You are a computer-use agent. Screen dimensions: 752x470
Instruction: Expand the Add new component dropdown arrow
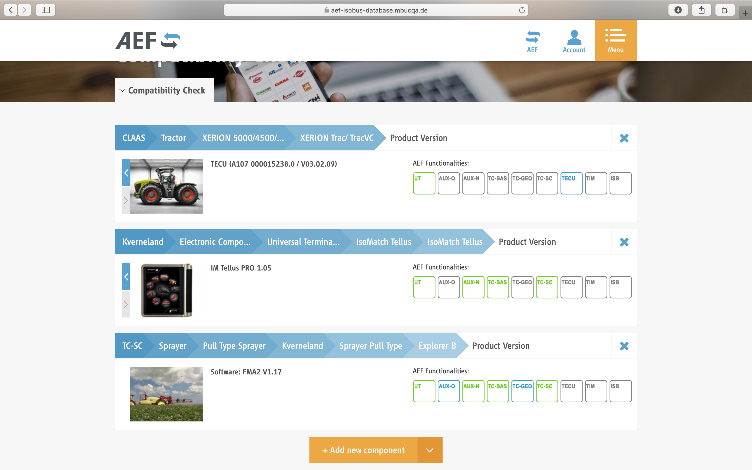[430, 450]
